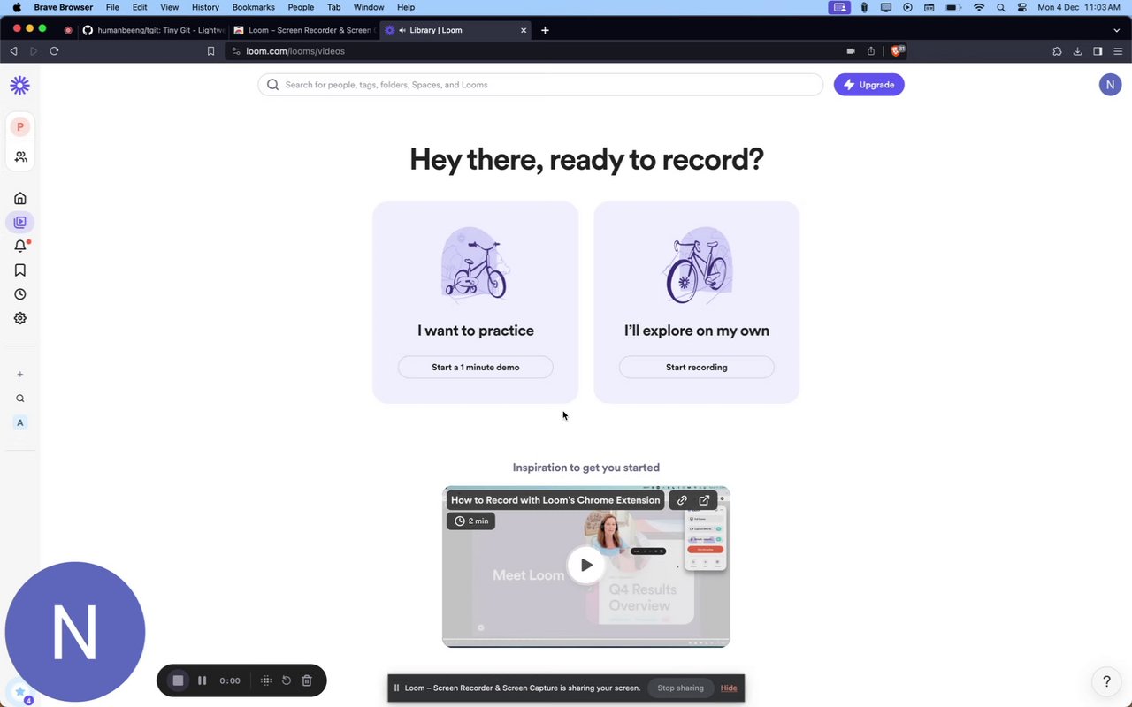Open macOS Control Center icon
The width and height of the screenshot is (1132, 707).
point(1022,7)
